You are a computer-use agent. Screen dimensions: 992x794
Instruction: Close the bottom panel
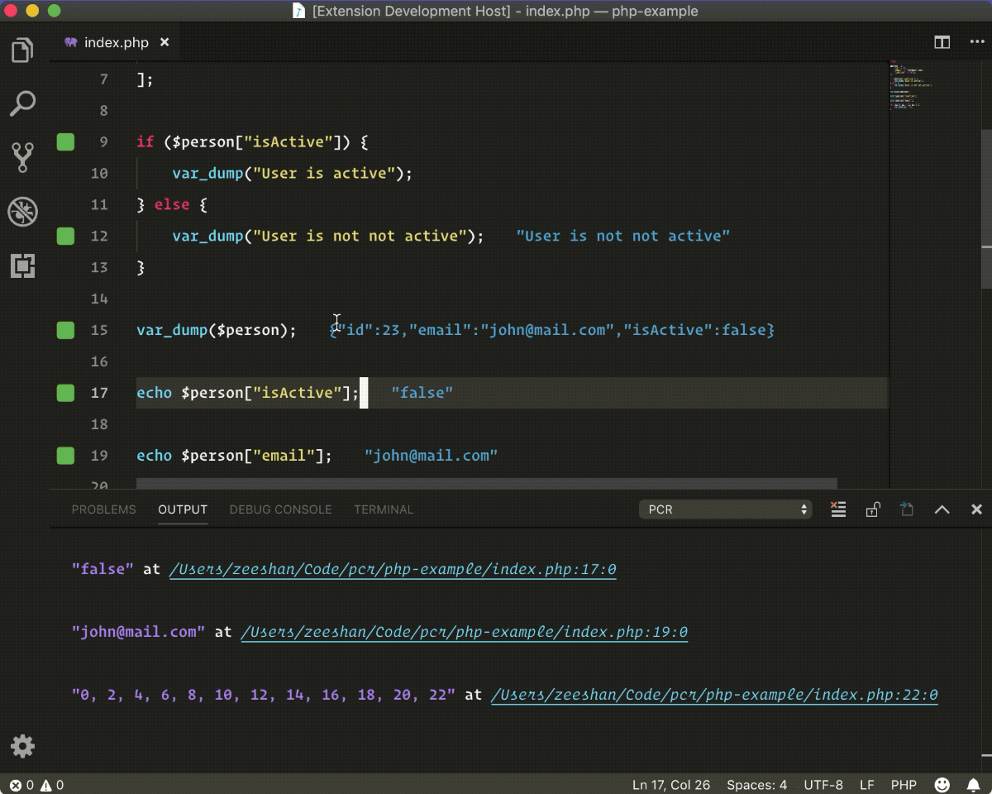pyautogui.click(x=976, y=509)
